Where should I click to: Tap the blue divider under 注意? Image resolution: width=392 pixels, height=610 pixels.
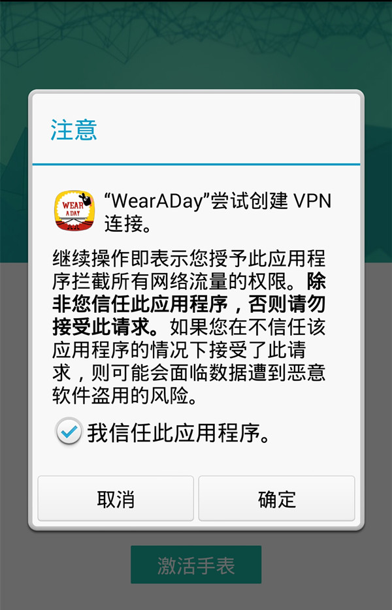point(196,164)
